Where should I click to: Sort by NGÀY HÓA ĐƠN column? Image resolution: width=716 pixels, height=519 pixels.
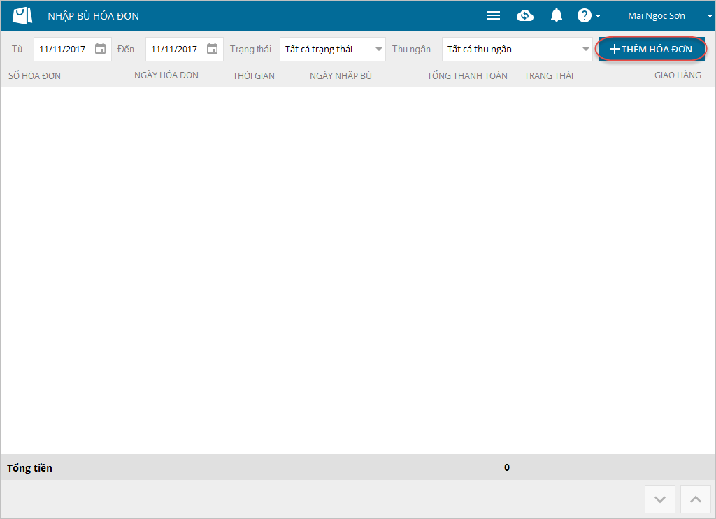point(166,75)
